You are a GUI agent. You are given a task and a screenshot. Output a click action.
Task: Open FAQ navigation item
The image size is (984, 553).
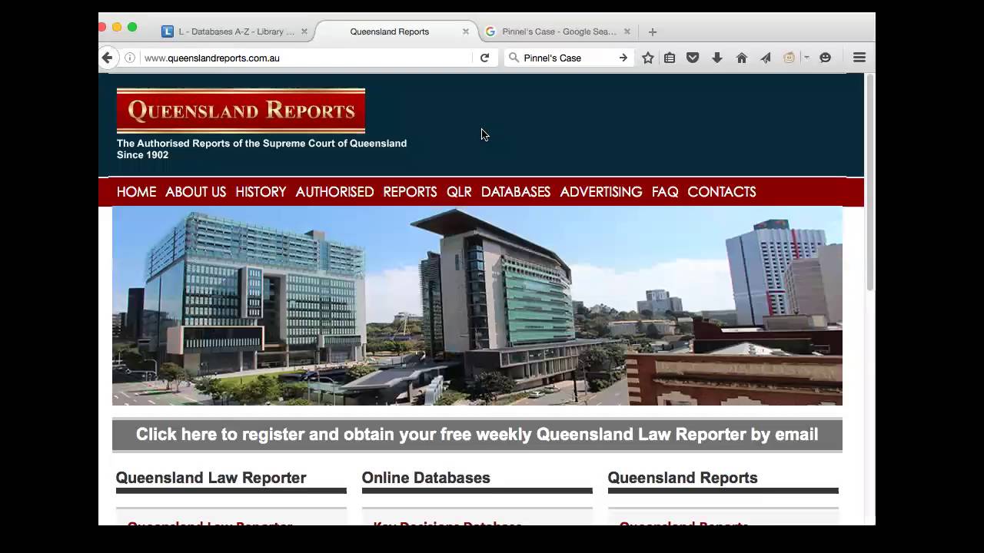pyautogui.click(x=665, y=192)
